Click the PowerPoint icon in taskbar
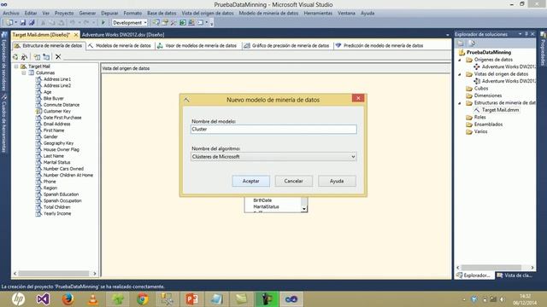The width and height of the screenshot is (547, 307). coord(191,299)
